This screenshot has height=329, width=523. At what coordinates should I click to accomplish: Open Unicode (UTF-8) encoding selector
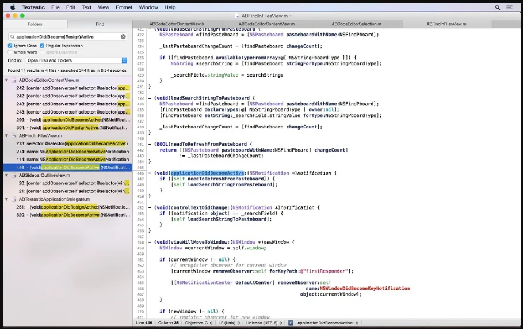coord(264,323)
